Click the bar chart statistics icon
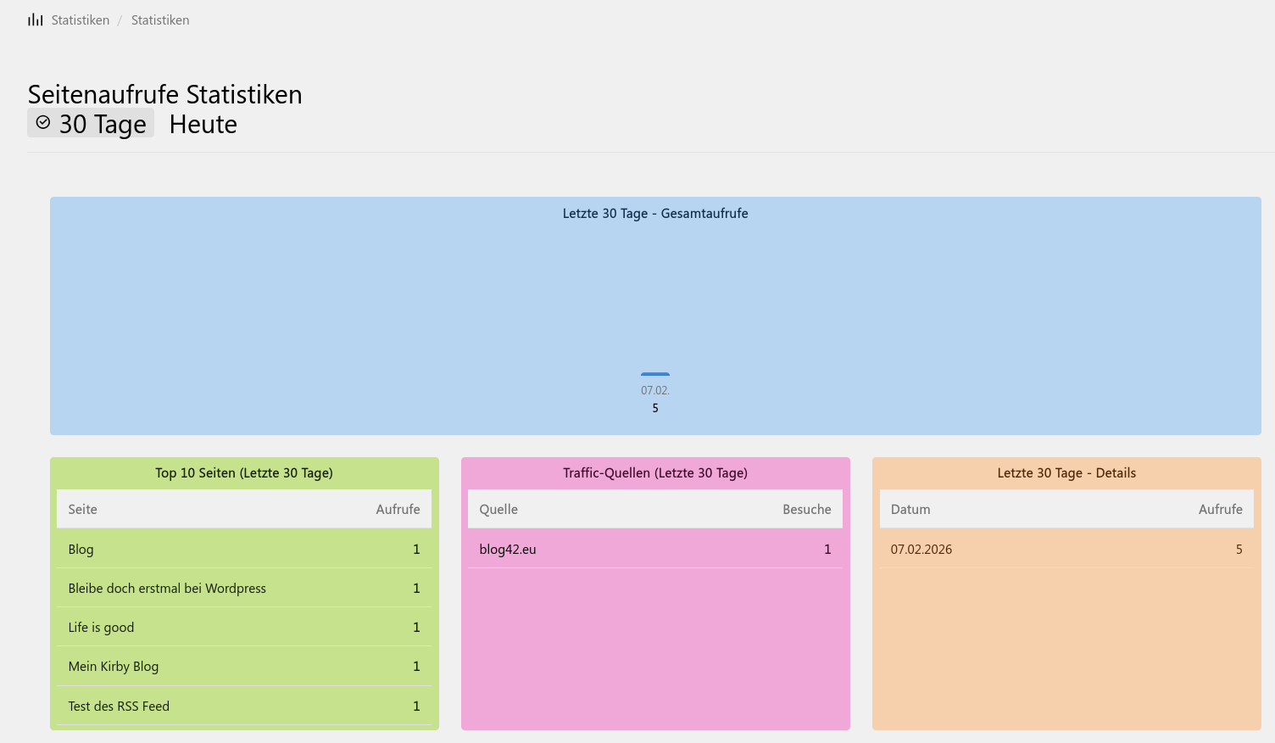This screenshot has height=743, width=1275. point(35,20)
